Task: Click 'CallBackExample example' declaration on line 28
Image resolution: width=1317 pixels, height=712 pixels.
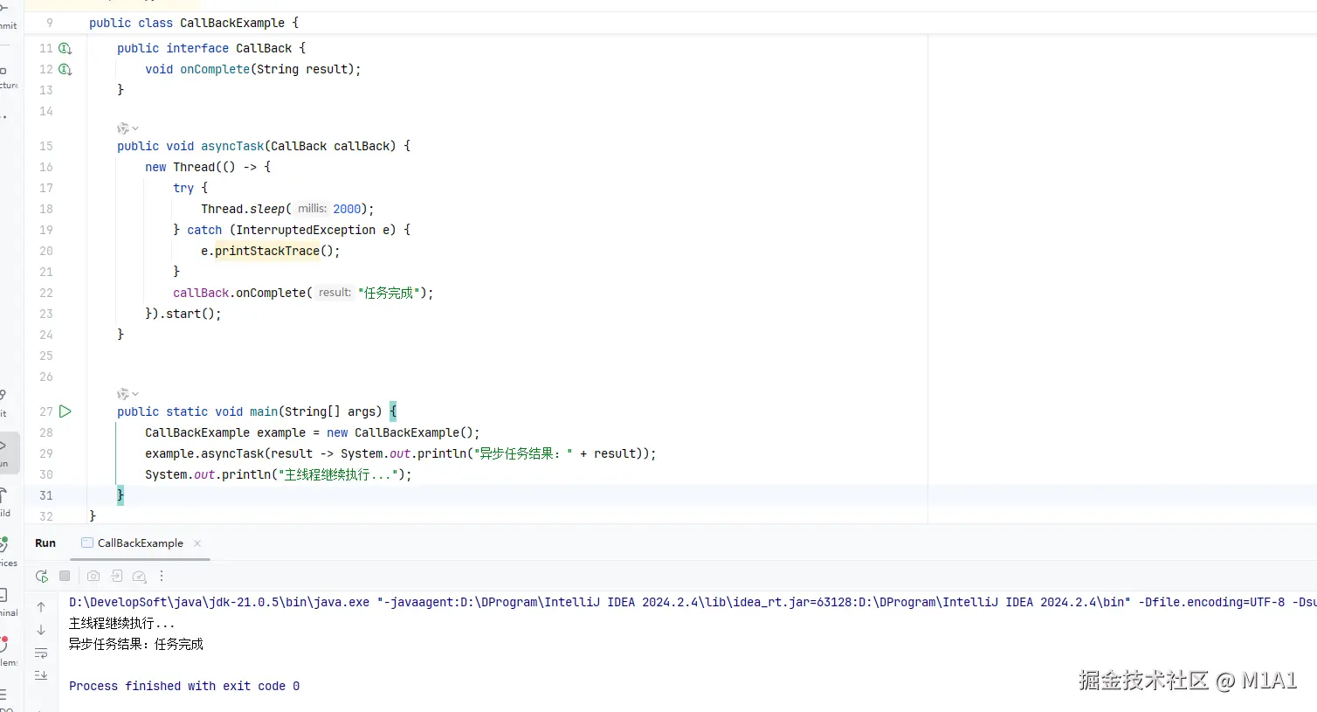Action: coord(225,432)
